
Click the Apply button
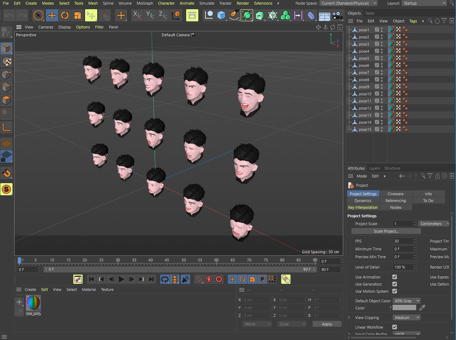(x=326, y=324)
